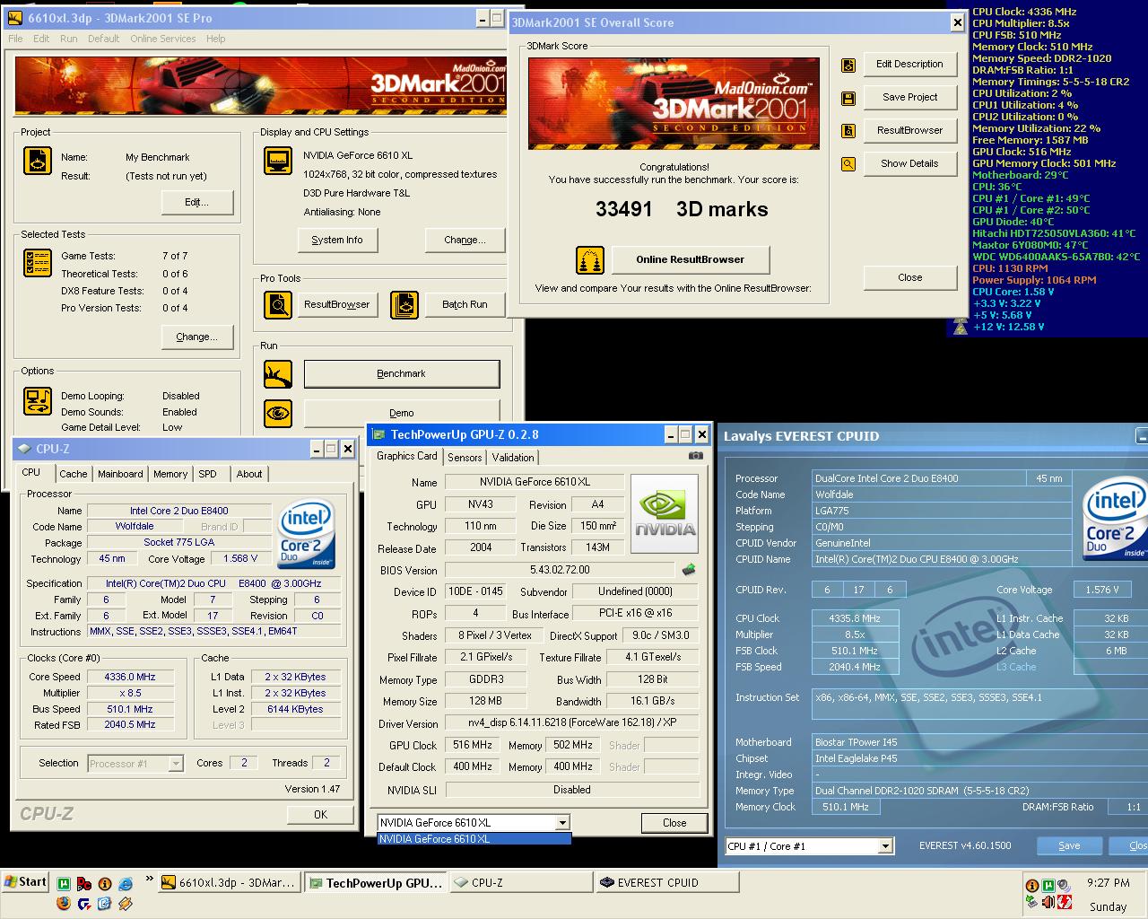This screenshot has height=919, width=1148.
Task: Click the Project icon in 3DMark window
Action: (x=38, y=162)
